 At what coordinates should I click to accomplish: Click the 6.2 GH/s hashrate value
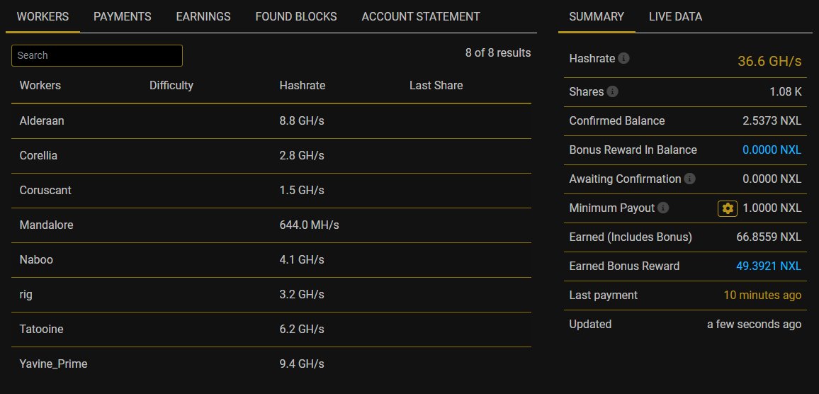pos(302,330)
